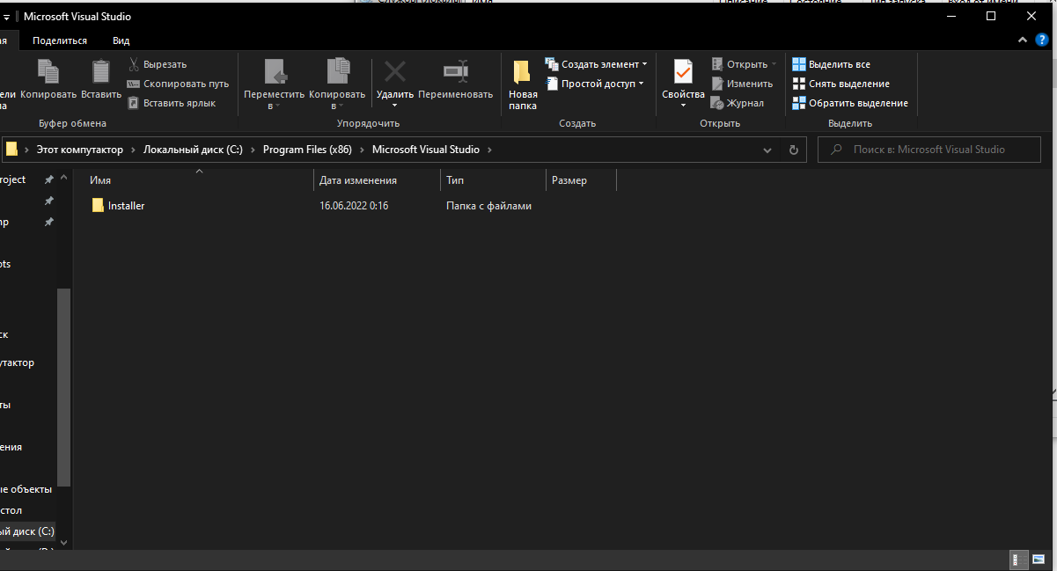Click the Журнал history command
The height and width of the screenshot is (571, 1057).
(x=737, y=103)
